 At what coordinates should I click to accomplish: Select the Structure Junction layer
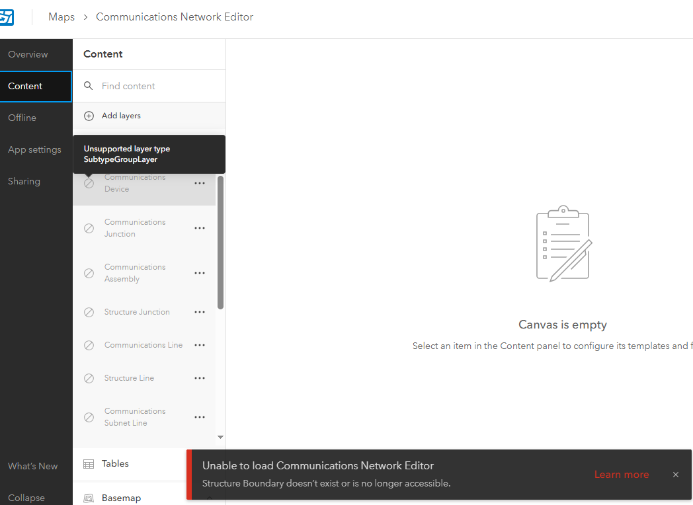pyautogui.click(x=144, y=312)
